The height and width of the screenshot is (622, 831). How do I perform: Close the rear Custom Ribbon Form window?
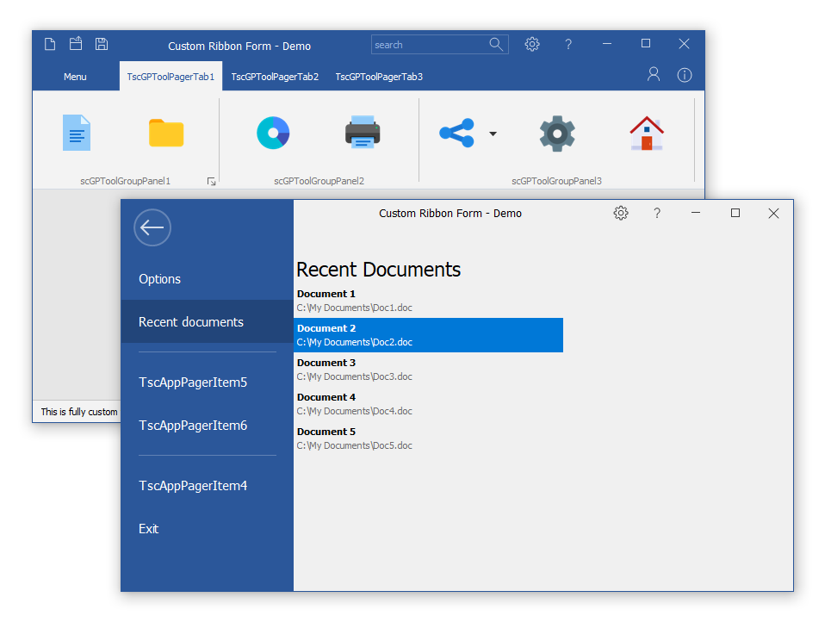click(x=685, y=44)
